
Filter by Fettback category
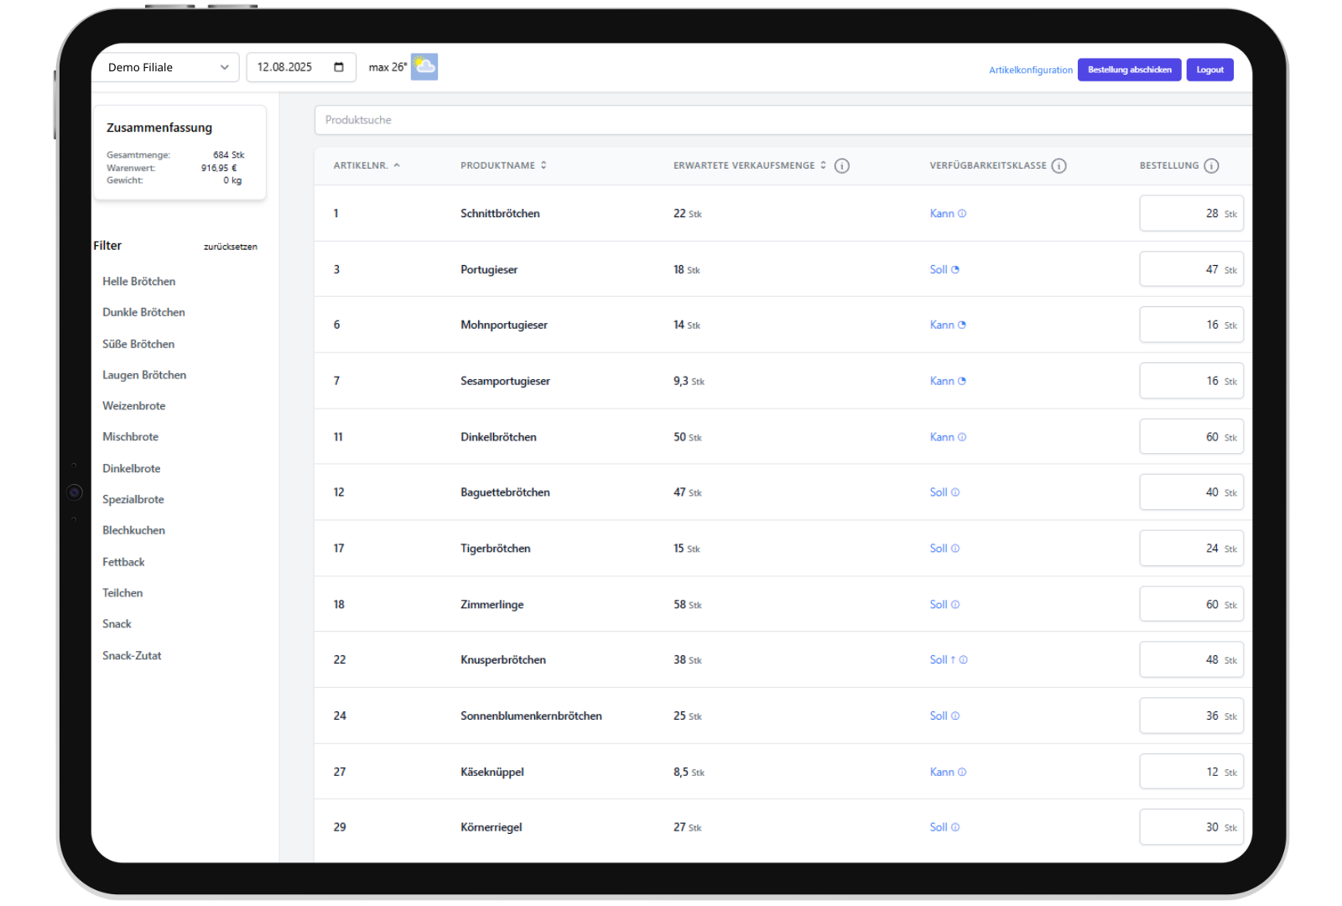point(123,563)
